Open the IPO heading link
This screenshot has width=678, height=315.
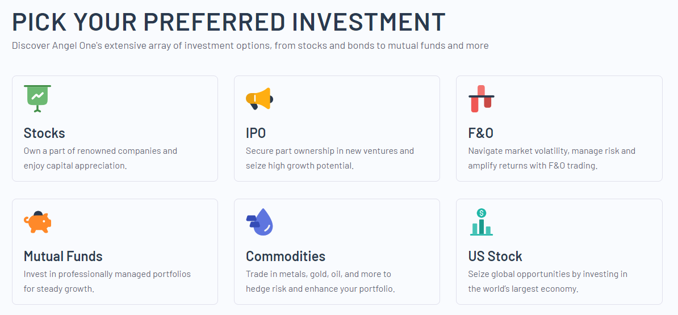pyautogui.click(x=256, y=133)
